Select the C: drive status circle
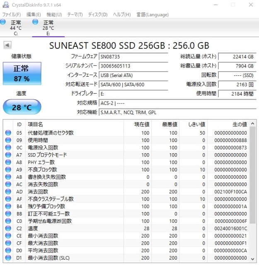259x265 pixels. click(3, 22)
